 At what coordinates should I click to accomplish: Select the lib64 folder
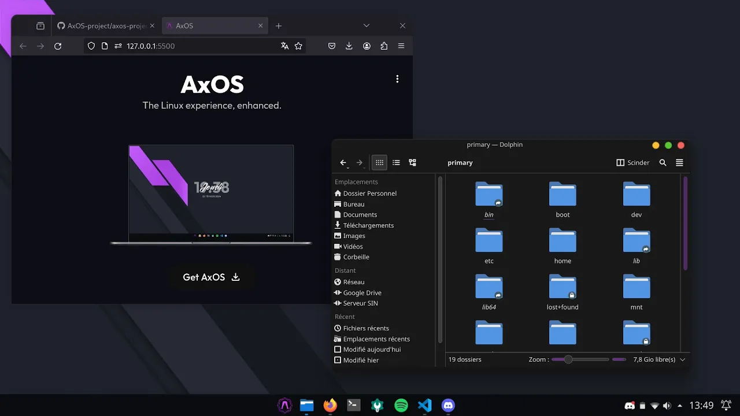tap(489, 292)
